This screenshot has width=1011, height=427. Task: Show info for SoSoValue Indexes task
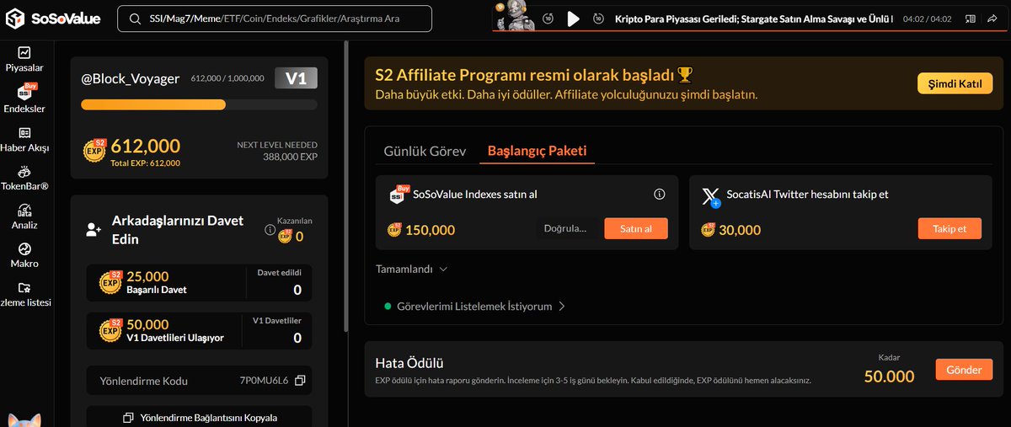[660, 195]
